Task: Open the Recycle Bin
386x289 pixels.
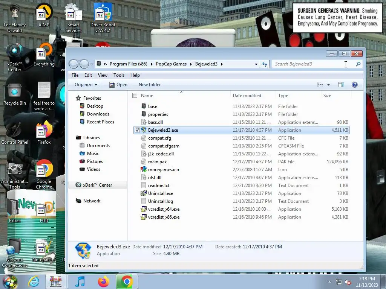Action: coord(15,94)
